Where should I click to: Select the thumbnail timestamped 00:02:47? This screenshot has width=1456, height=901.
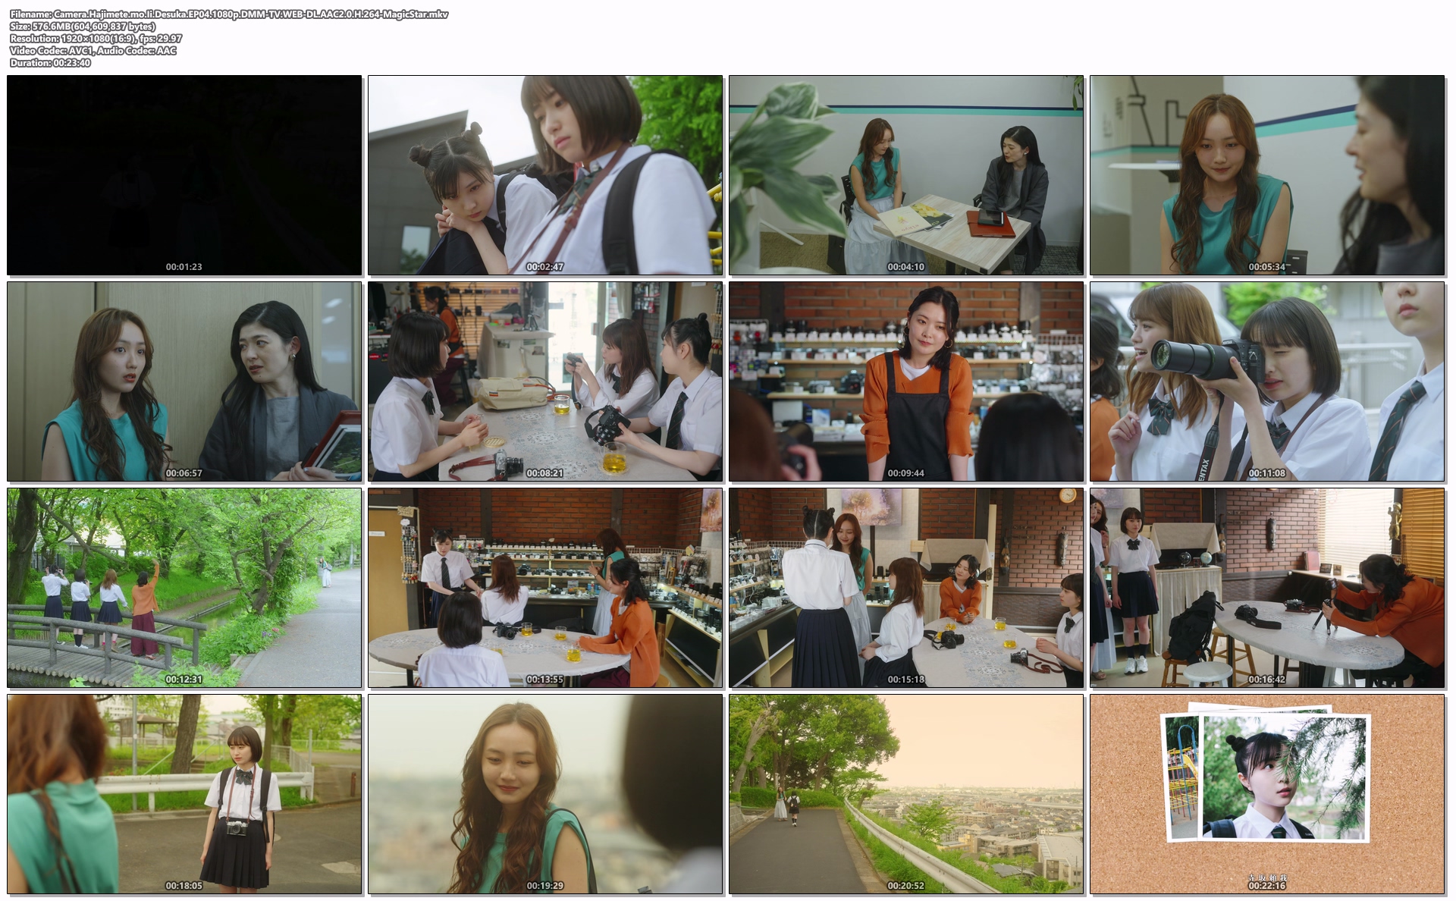[x=545, y=175]
